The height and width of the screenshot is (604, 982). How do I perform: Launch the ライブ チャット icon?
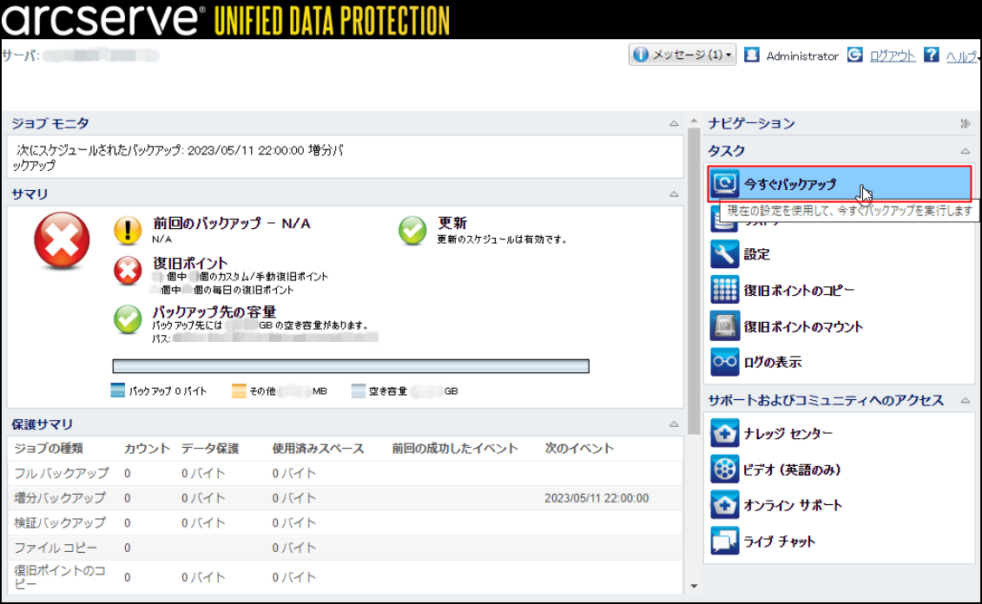pyautogui.click(x=725, y=541)
